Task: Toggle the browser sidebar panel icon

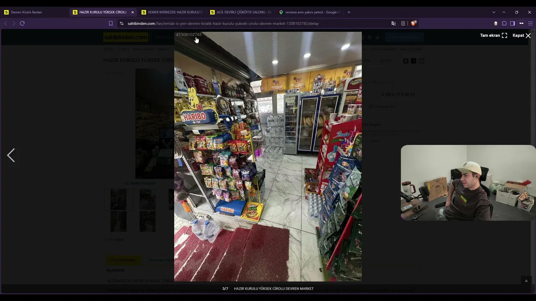Action: coord(512,23)
